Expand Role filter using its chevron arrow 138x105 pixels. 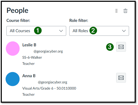click(x=124, y=31)
